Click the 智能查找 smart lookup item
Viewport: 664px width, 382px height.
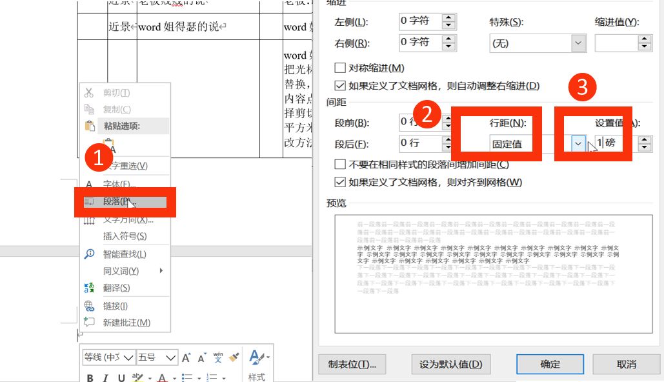pyautogui.click(x=125, y=254)
